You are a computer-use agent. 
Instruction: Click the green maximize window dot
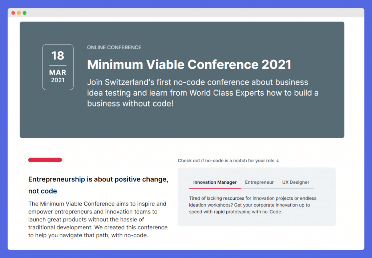[24, 13]
